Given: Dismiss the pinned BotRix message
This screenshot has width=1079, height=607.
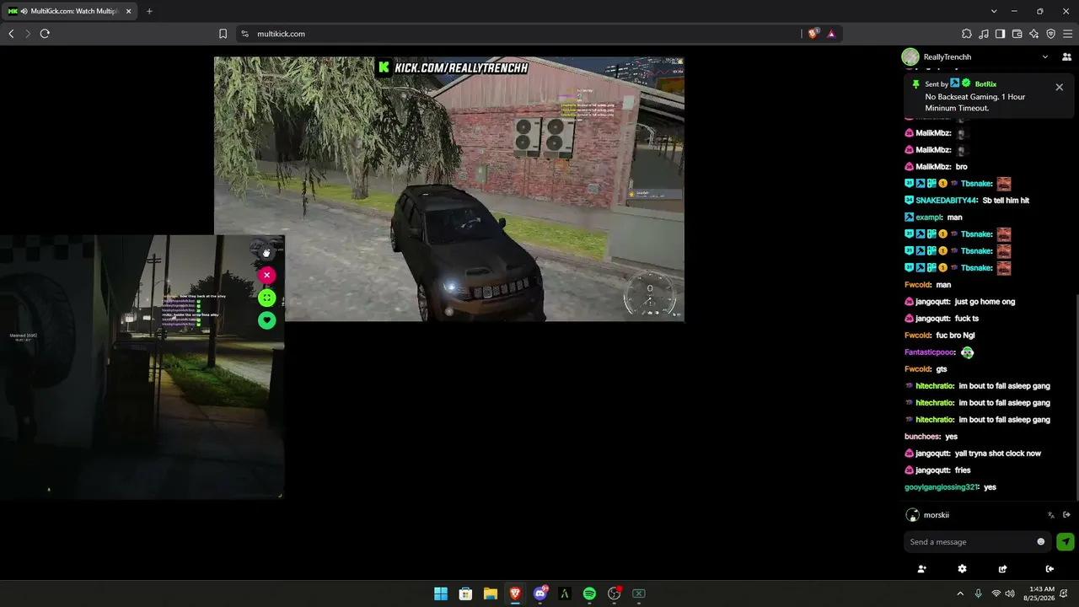Looking at the screenshot, I should 1060,87.
